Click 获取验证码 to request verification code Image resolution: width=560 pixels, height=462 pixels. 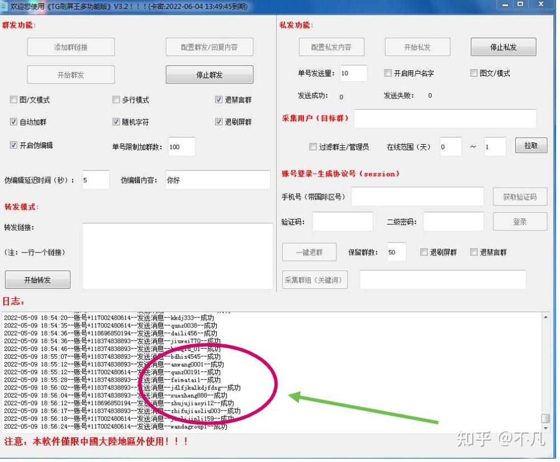tap(520, 196)
